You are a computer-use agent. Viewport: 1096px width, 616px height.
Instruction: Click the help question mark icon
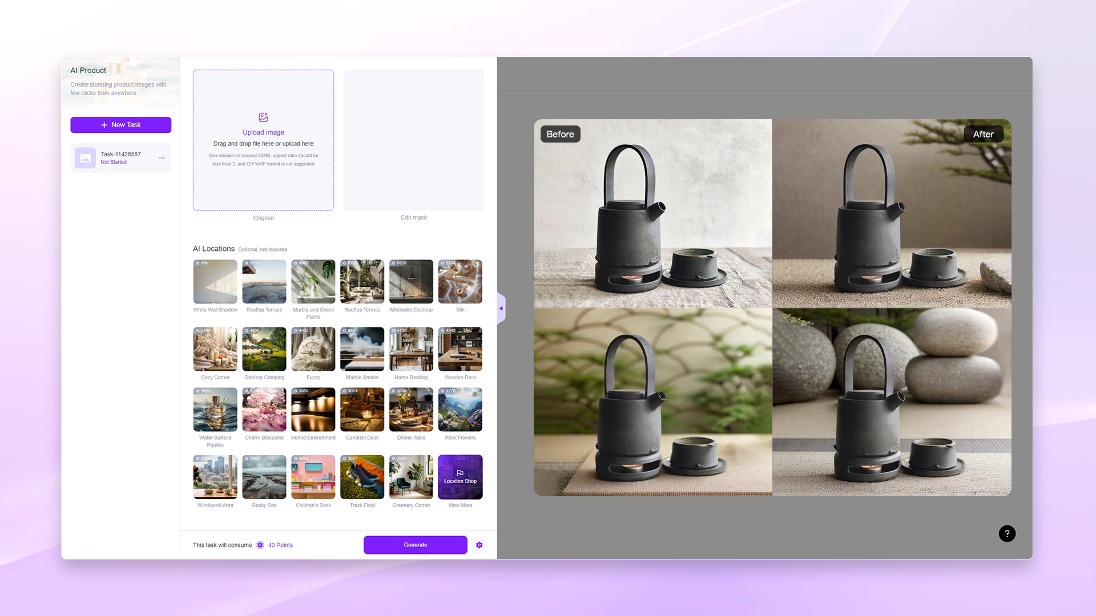point(1007,533)
